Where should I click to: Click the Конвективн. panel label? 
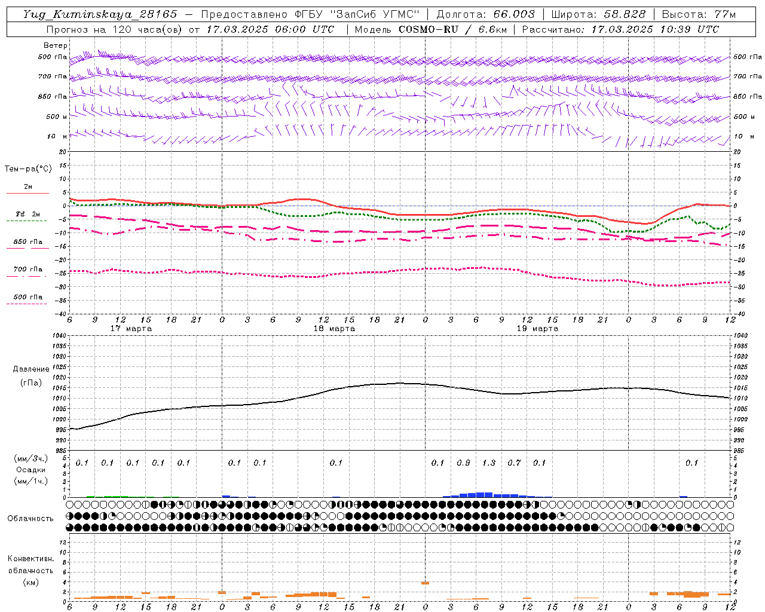pos(30,559)
